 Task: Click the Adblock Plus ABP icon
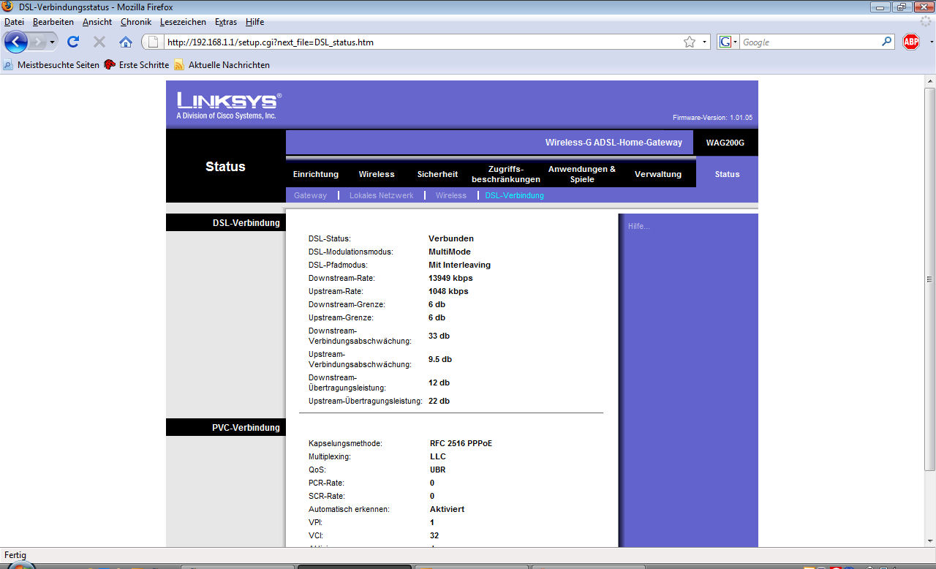[x=911, y=42]
